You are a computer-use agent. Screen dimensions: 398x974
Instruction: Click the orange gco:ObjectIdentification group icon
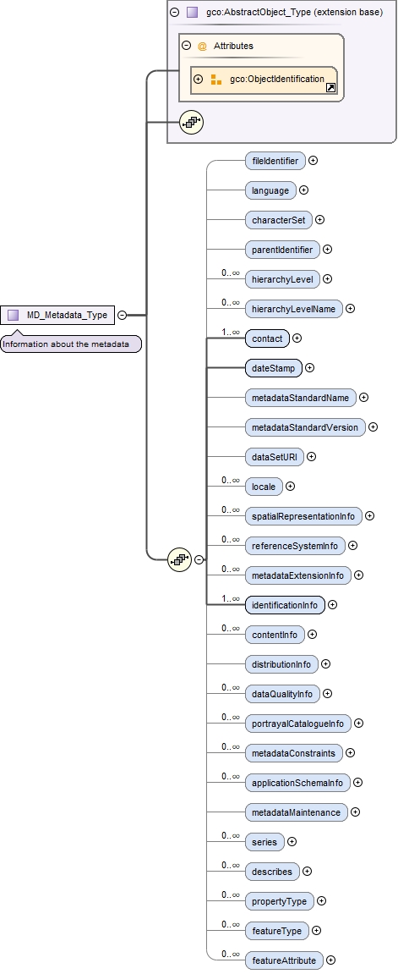coord(216,80)
